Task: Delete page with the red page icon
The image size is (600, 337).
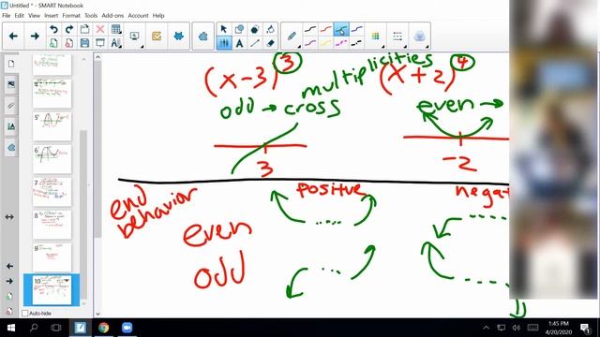Action: click(x=69, y=43)
